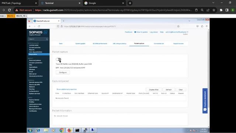
Task: Open System services in sidebar
Action: [34, 93]
